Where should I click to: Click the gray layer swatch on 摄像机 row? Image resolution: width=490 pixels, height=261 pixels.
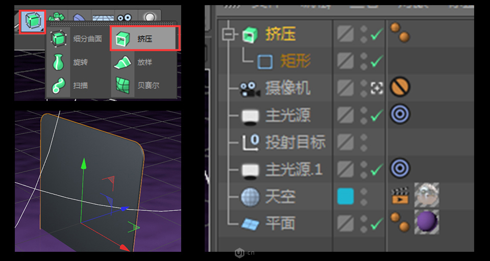click(x=346, y=88)
